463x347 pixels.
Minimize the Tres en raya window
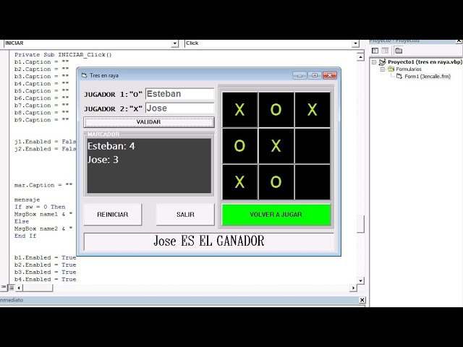click(x=300, y=75)
